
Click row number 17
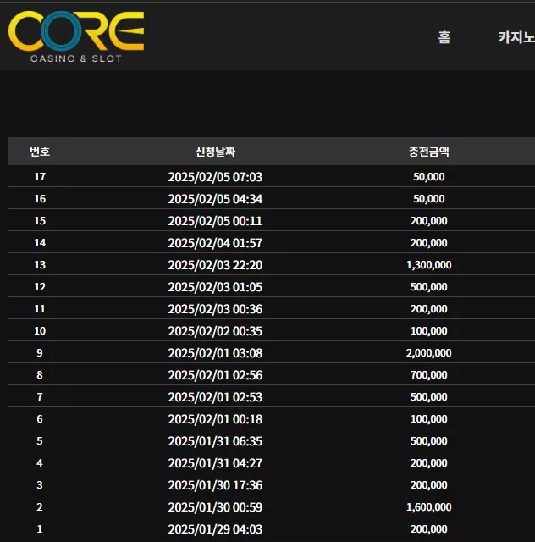pos(40,177)
